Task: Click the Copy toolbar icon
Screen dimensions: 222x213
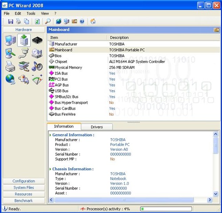Action: click(x=27, y=22)
